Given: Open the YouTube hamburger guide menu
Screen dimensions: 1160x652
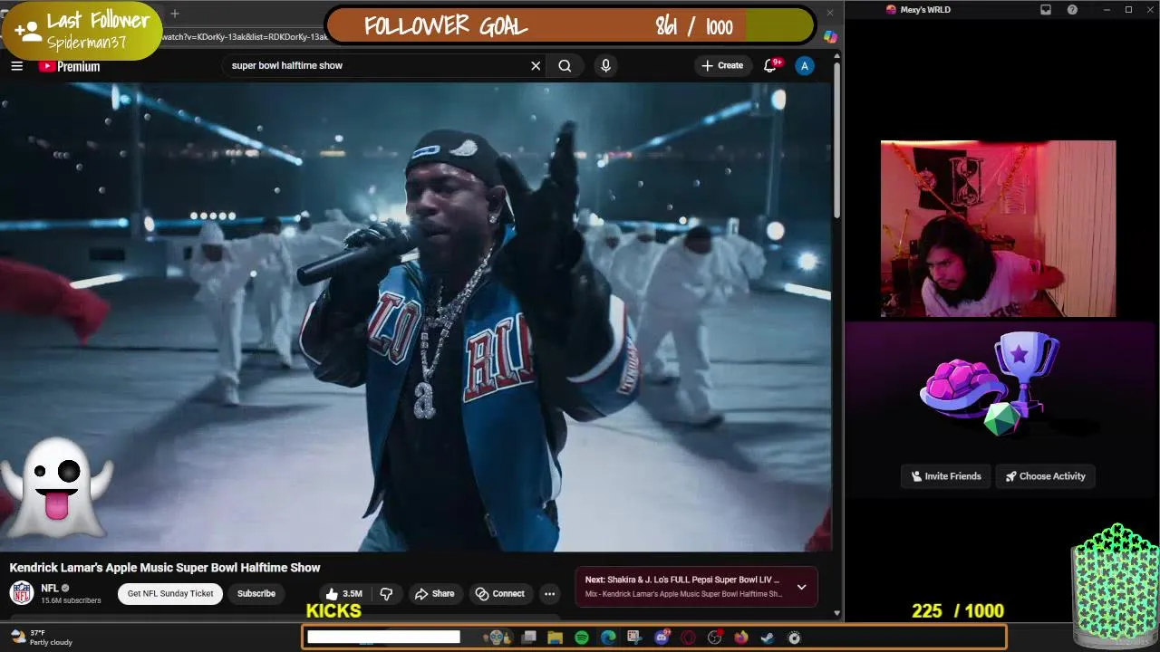Looking at the screenshot, I should [16, 66].
